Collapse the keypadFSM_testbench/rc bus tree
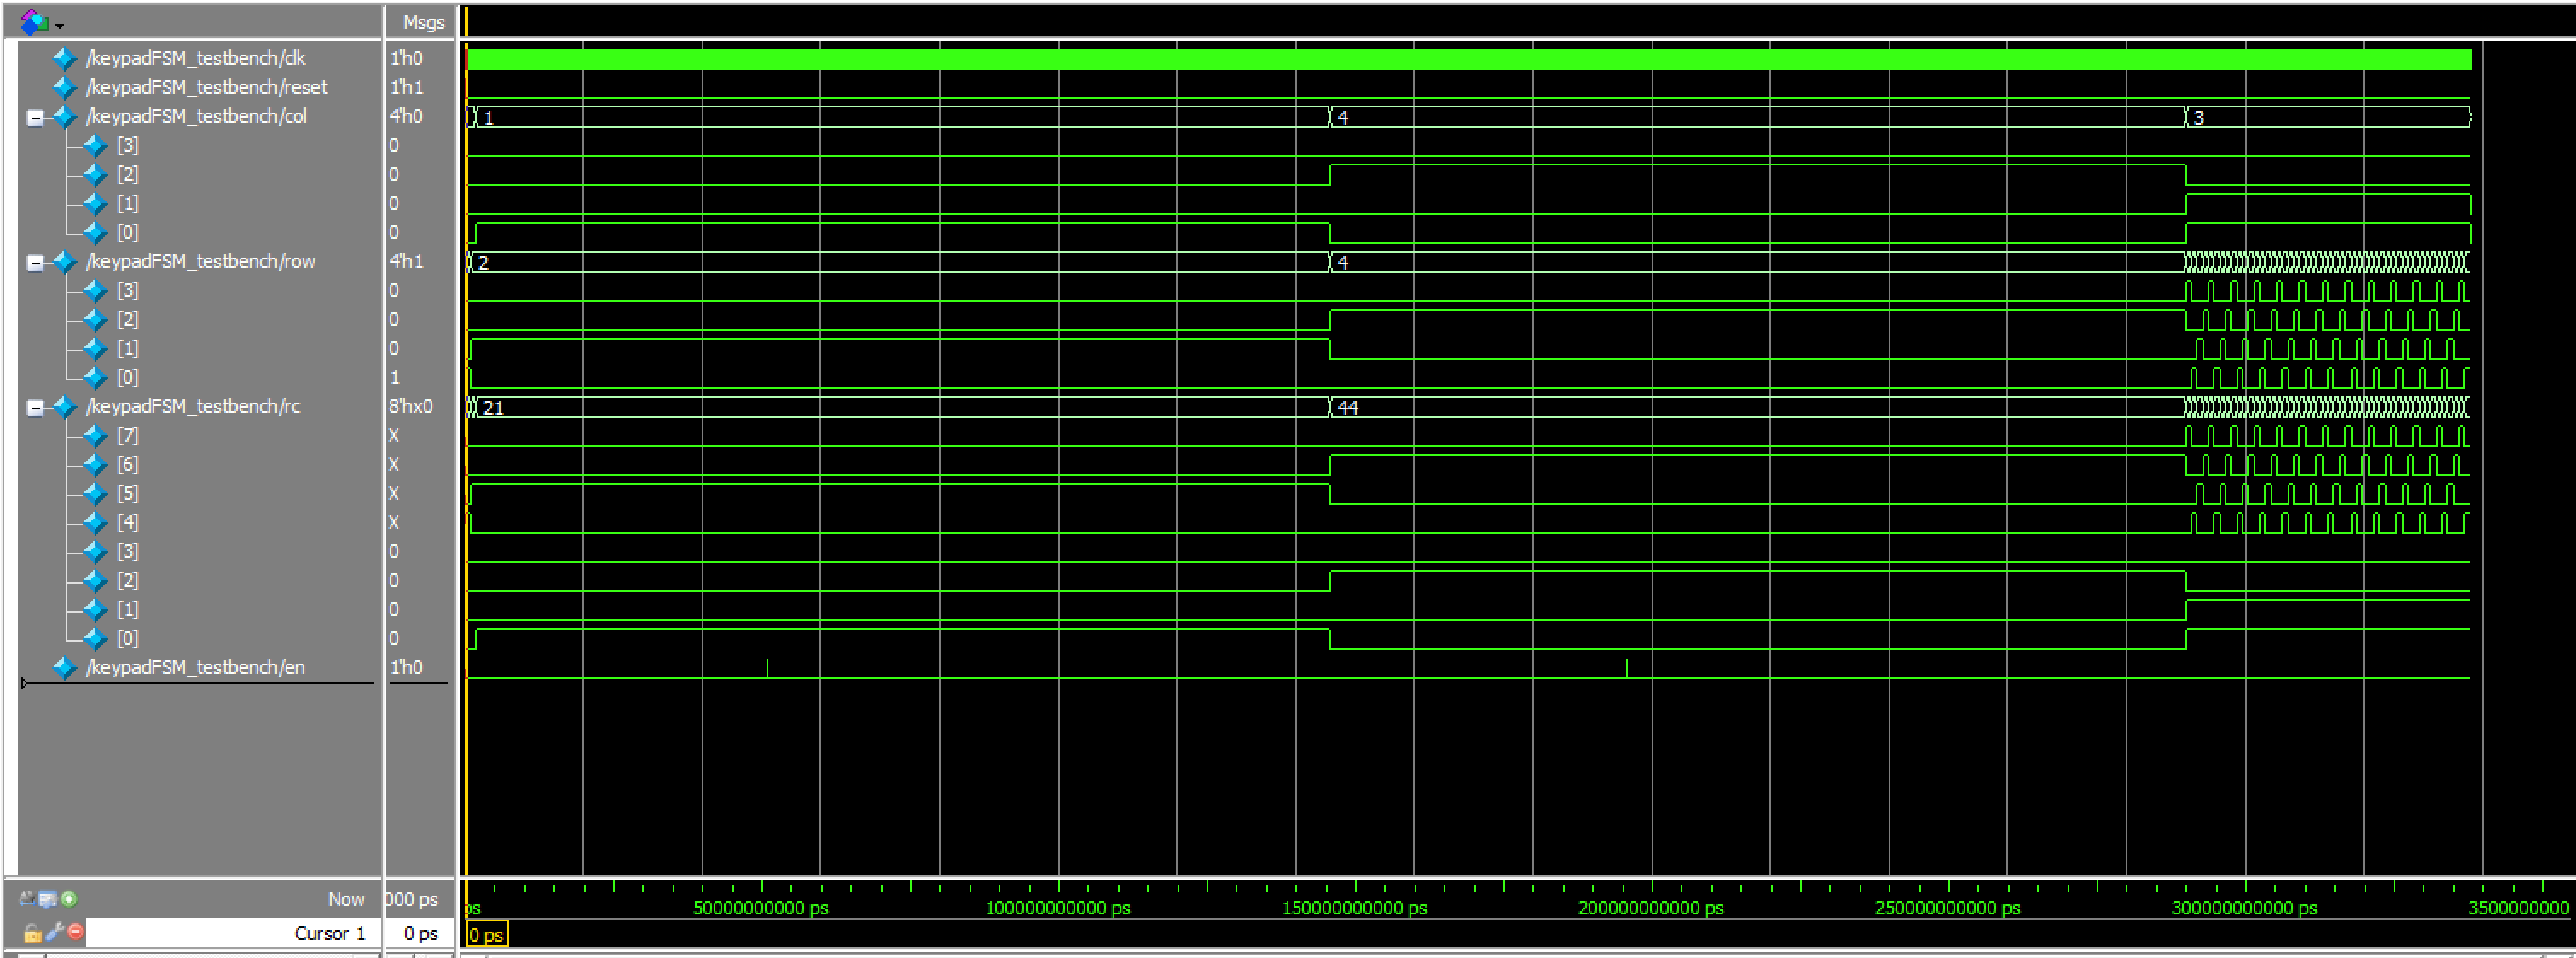The image size is (2576, 958). (x=35, y=408)
